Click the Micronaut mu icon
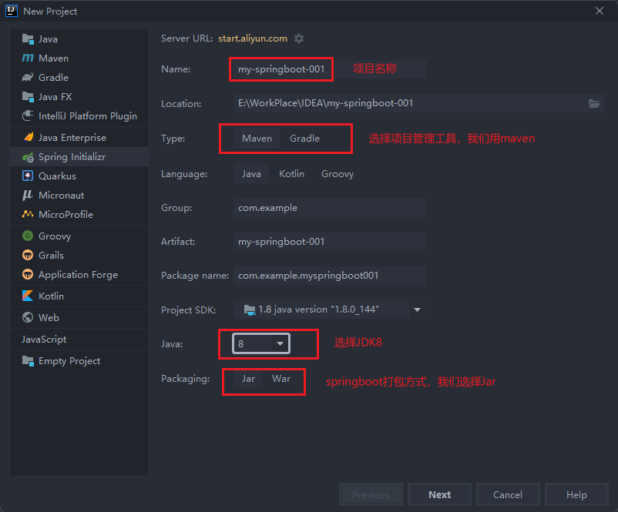Screen dimensions: 618x512 (27, 195)
